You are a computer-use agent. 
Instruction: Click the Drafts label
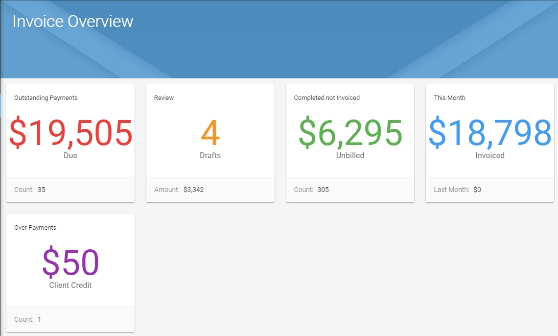210,156
